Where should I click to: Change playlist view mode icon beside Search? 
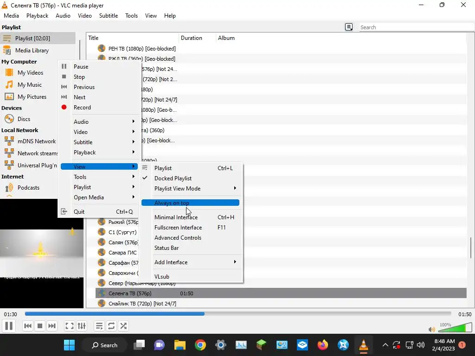coord(349,27)
